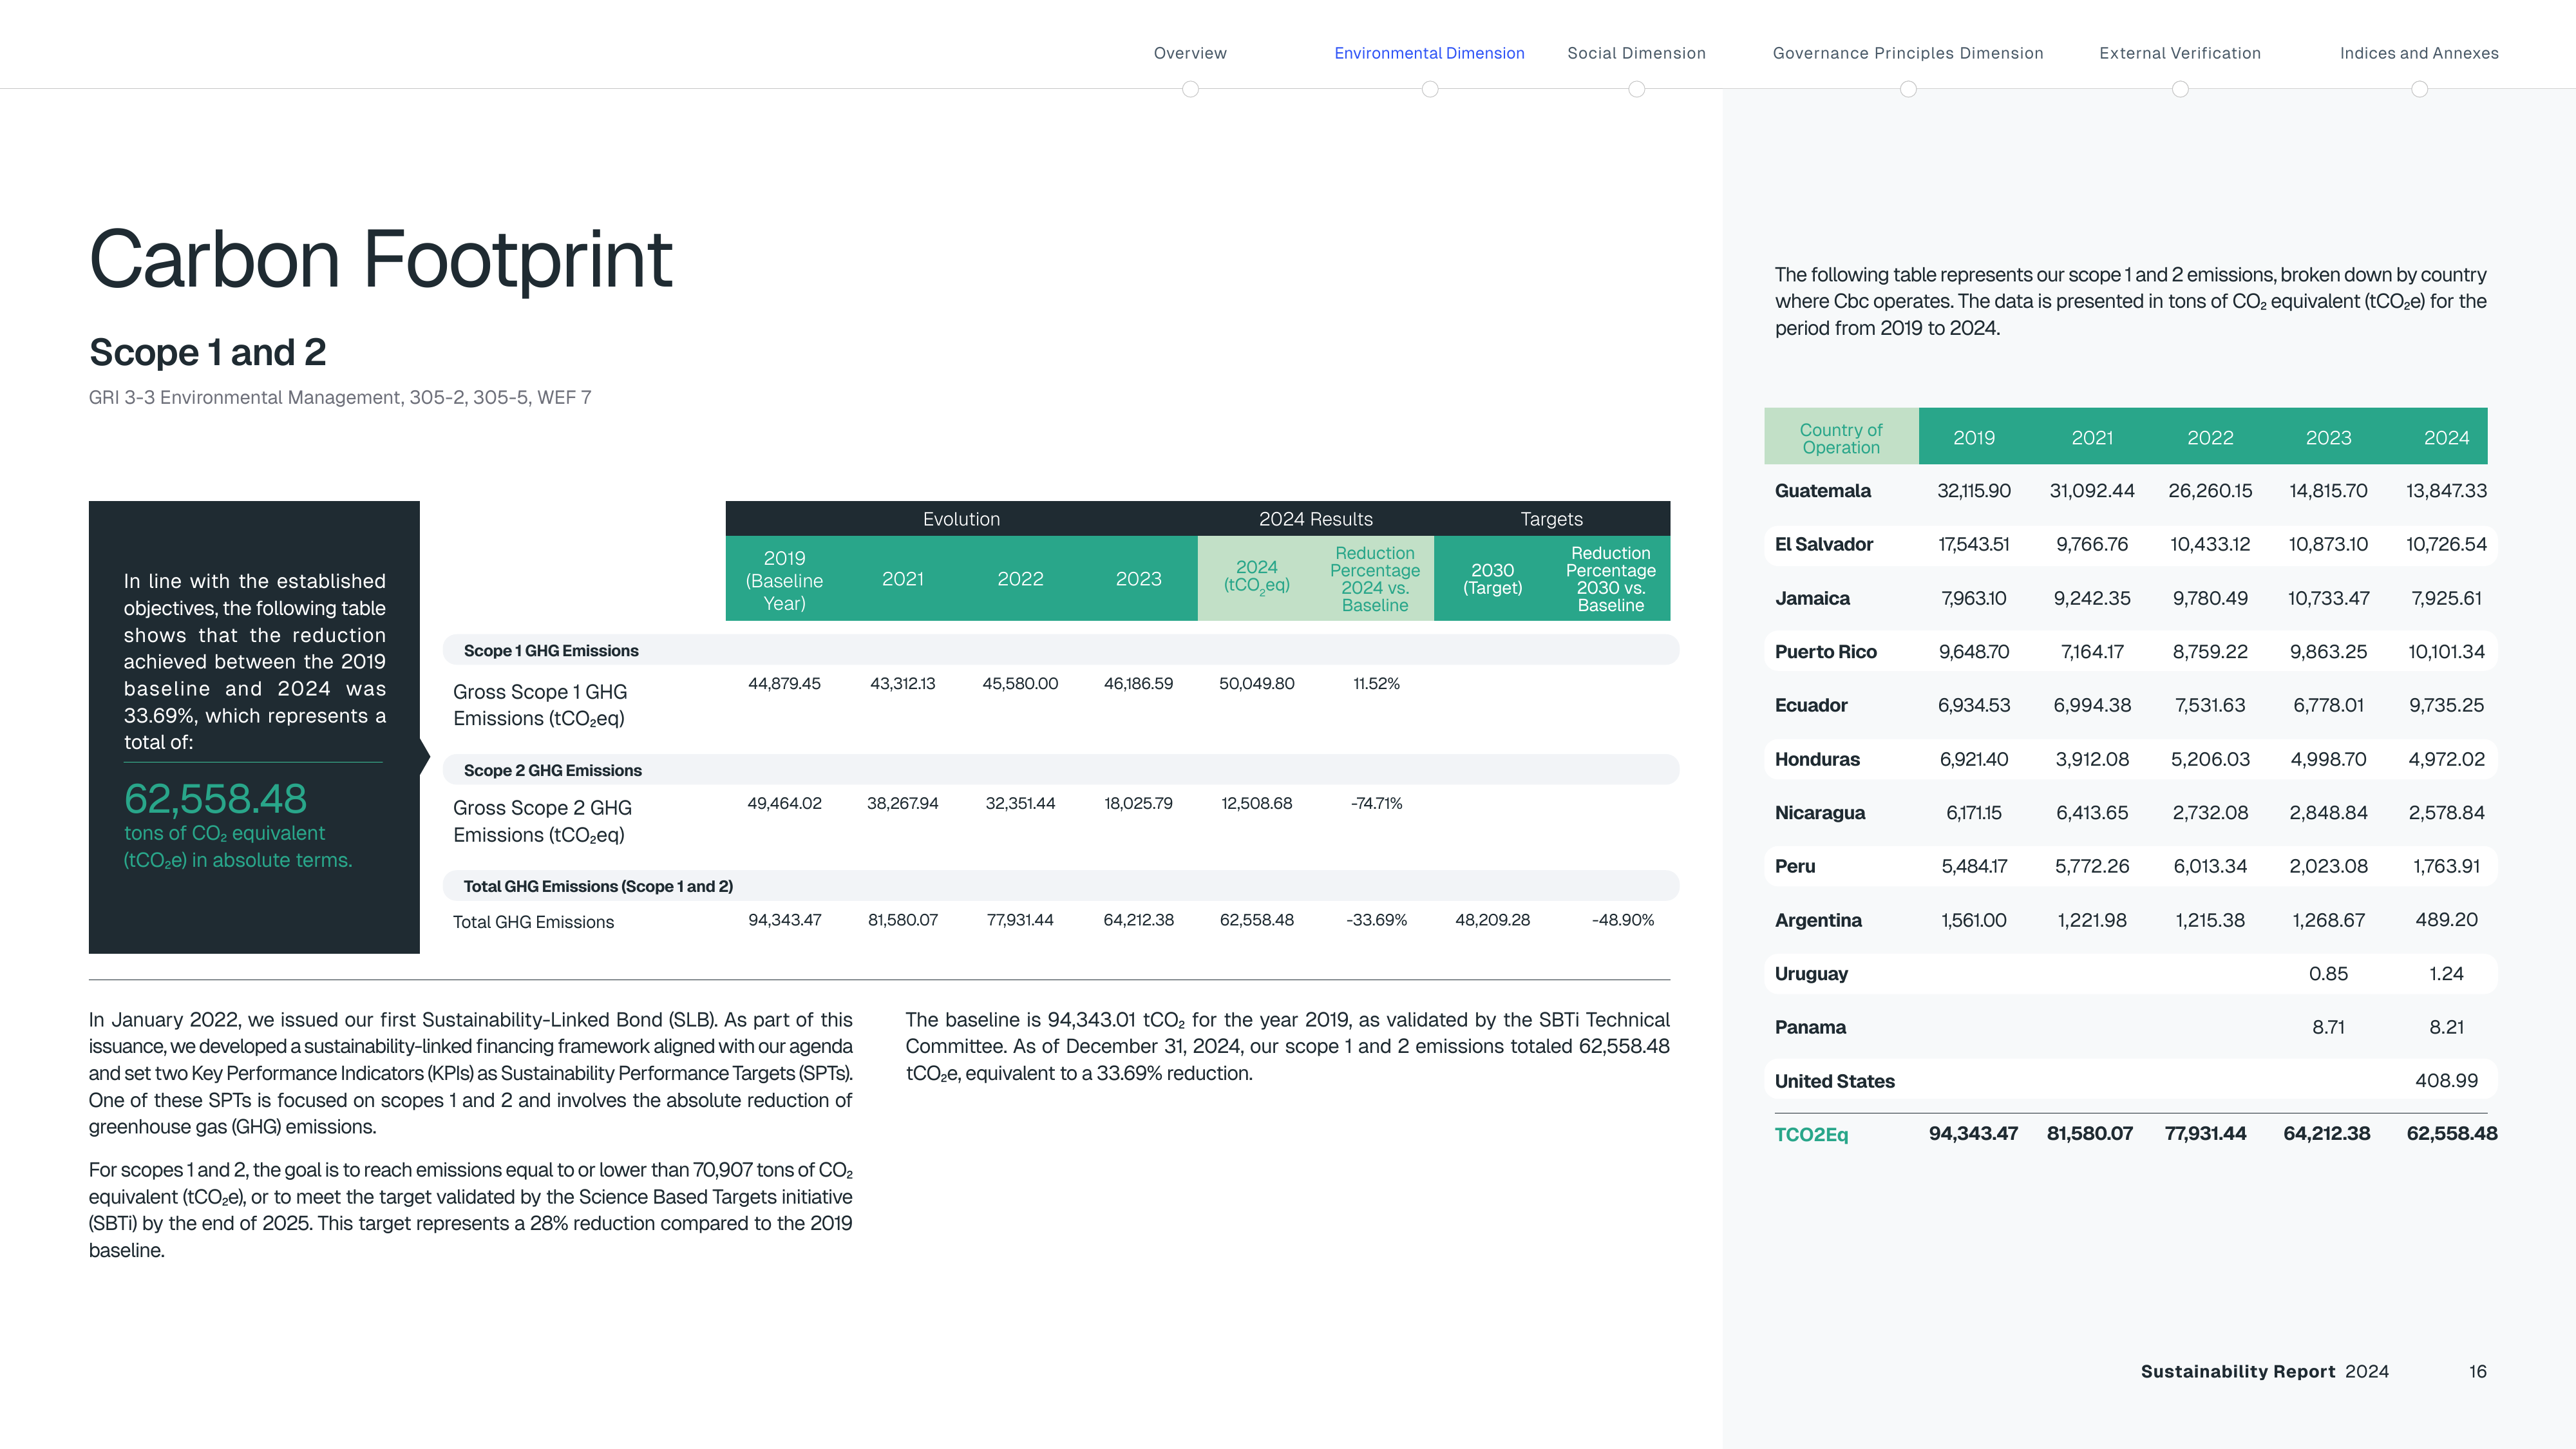Click the Carbon Footprint heading
This screenshot has width=2576, height=1449.
pos(381,260)
